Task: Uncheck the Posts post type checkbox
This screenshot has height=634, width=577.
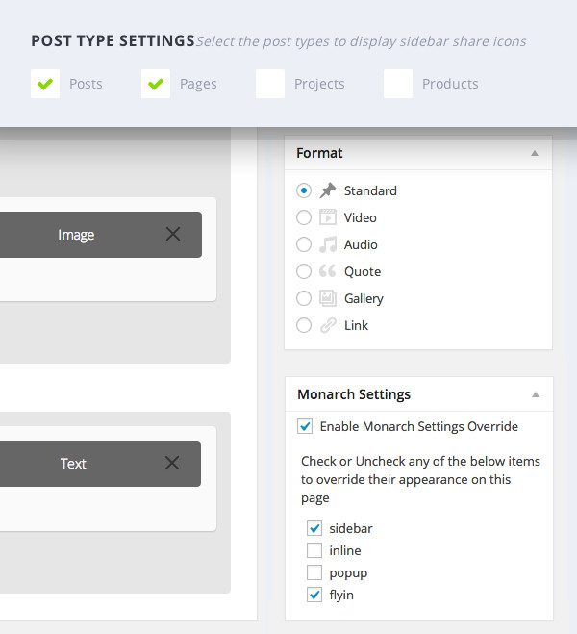Action: pos(45,84)
